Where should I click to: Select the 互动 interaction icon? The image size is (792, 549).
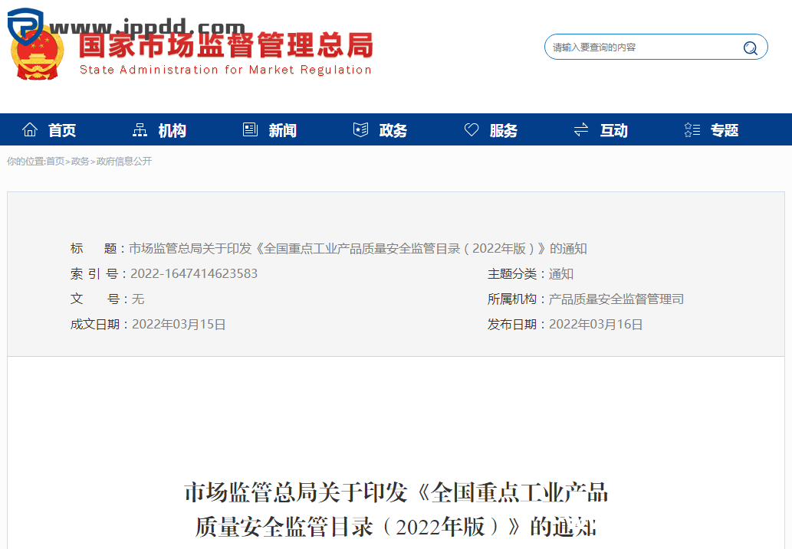pos(580,129)
